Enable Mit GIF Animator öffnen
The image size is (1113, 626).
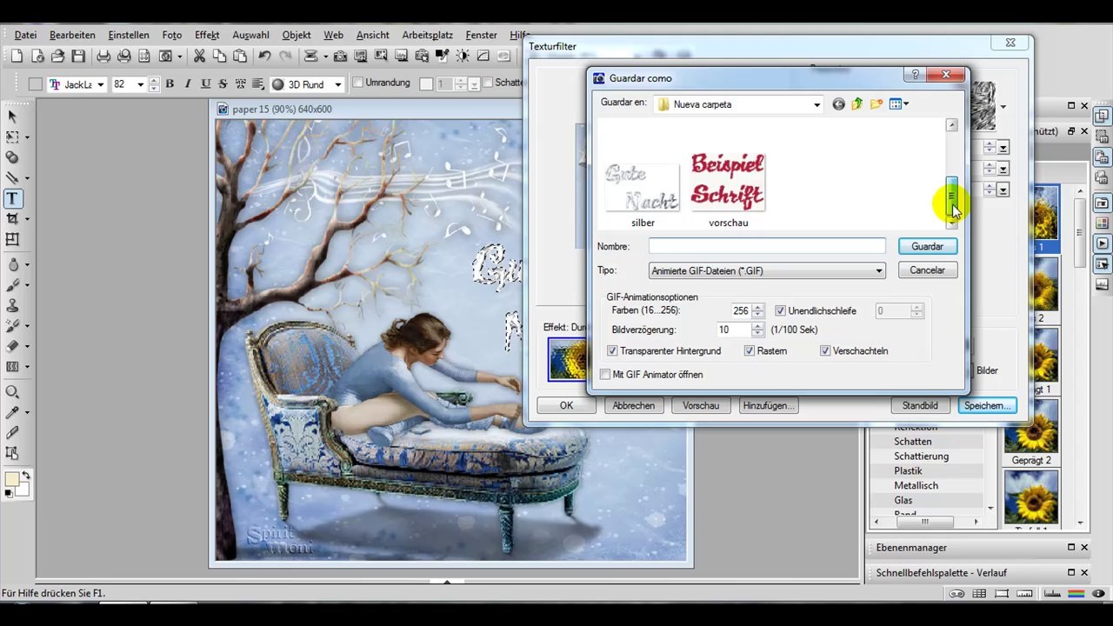point(605,375)
